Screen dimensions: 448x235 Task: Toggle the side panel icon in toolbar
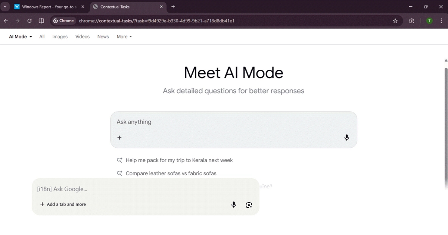[41, 21]
